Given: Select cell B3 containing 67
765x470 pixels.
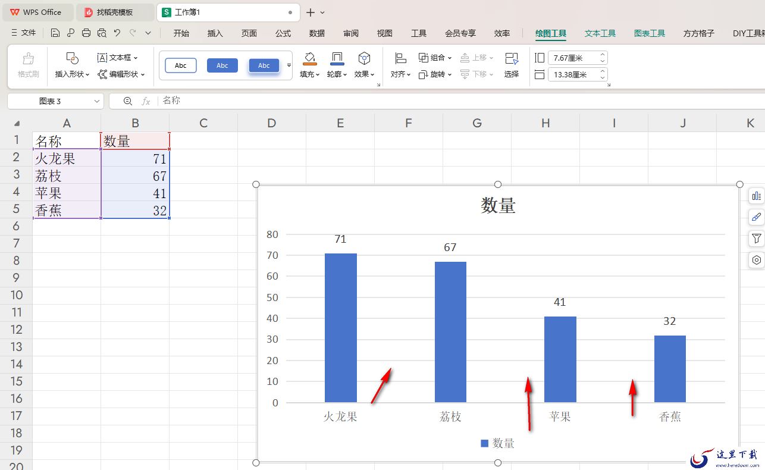Looking at the screenshot, I should click(x=135, y=176).
